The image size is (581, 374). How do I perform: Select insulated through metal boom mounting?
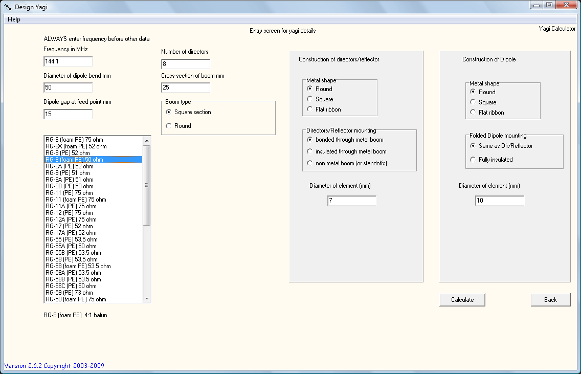click(309, 151)
